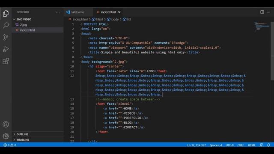Open 2.jpg in the explorer
Viewport: 274px width, 154px height.
[23, 25]
